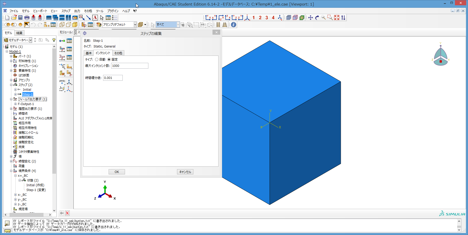
Task: Print the viewport with printer icon
Action: point(27,18)
